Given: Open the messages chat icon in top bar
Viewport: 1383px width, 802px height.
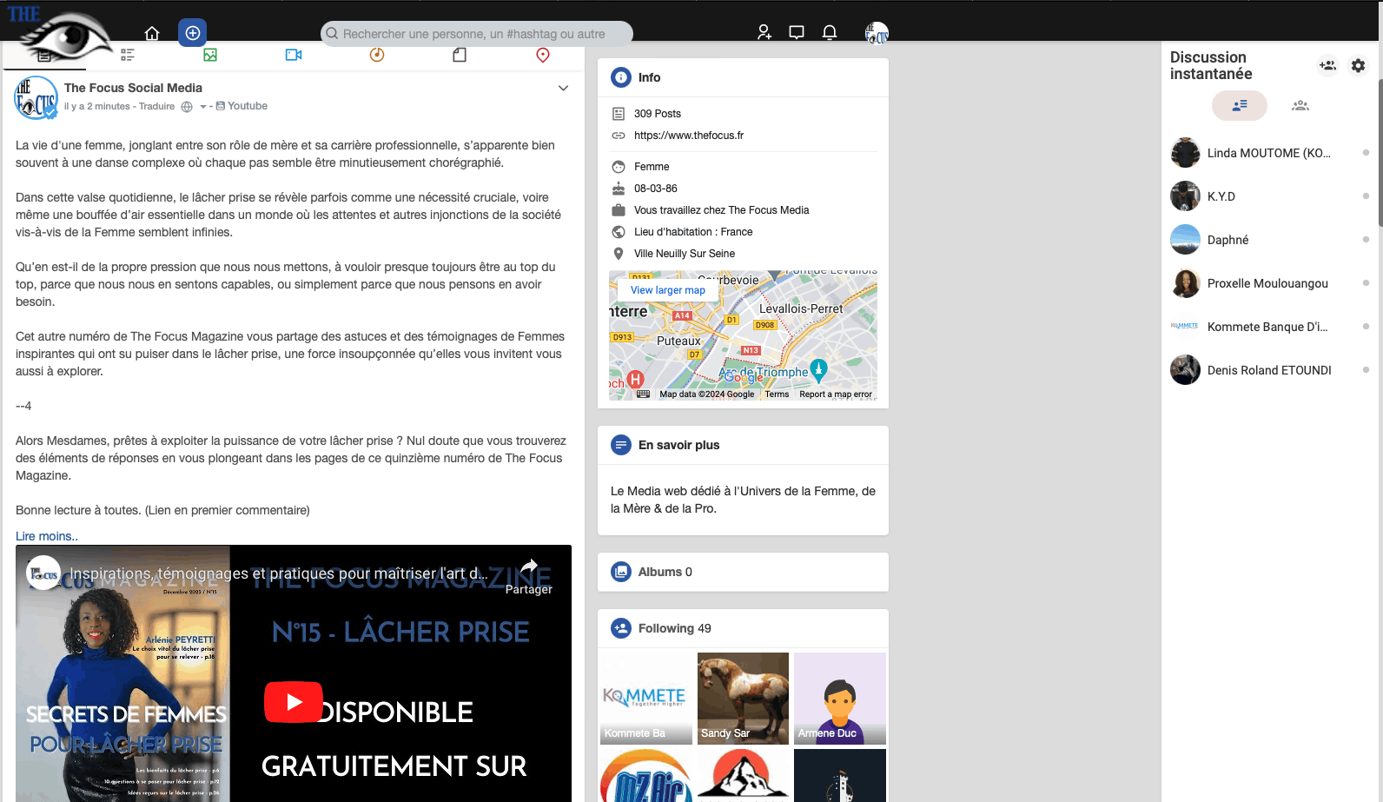Looking at the screenshot, I should click(797, 32).
